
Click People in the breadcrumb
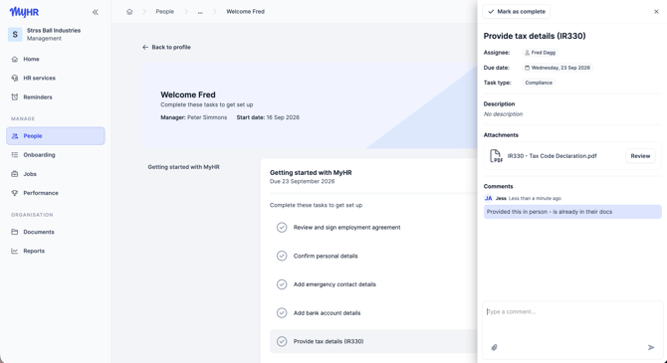(164, 12)
